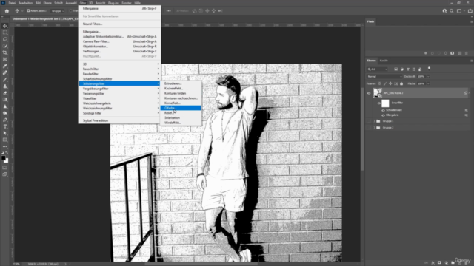Select the Path Selection tool
474x266 pixels.
tap(5, 133)
